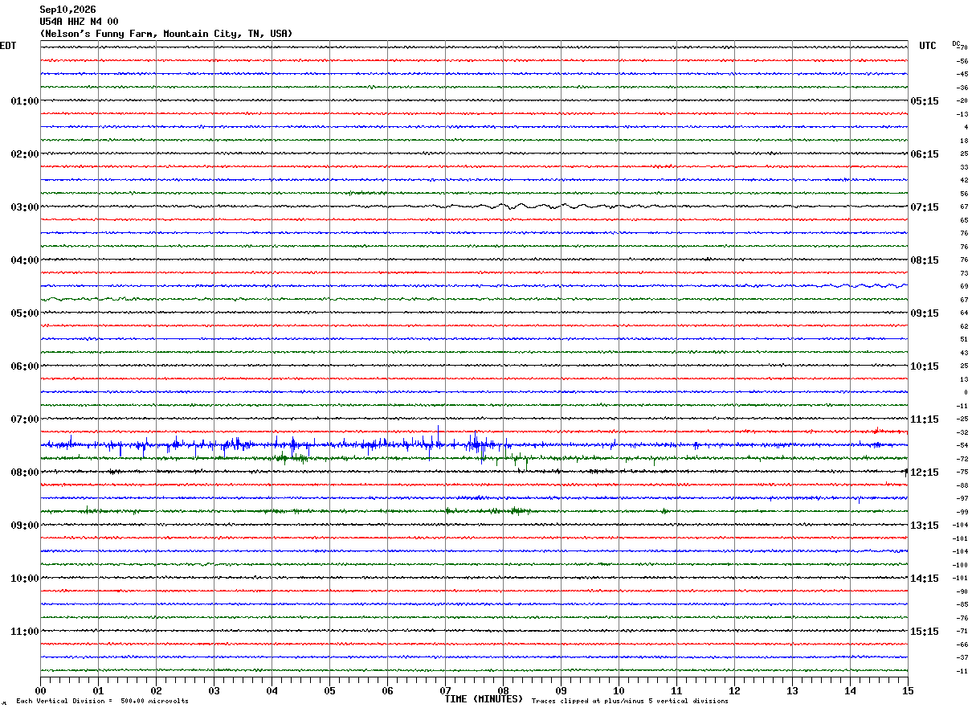The width and height of the screenshot is (972, 712).
Task: Click the Traces clipped footnote text
Action: click(x=630, y=702)
